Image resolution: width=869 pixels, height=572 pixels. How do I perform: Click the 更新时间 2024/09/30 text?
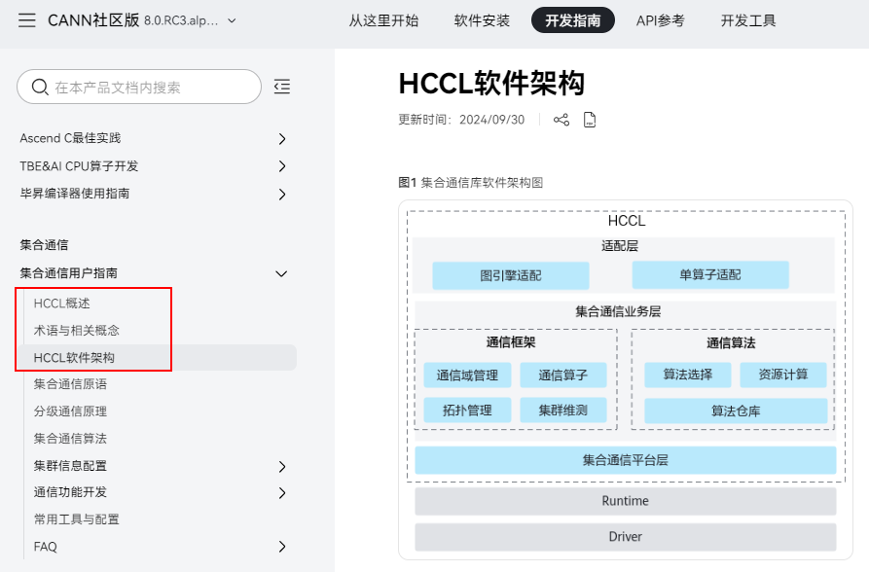click(x=461, y=120)
